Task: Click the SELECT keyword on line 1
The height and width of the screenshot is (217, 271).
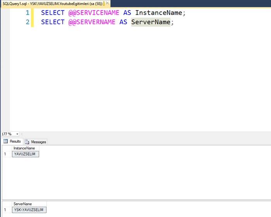Action: [53, 13]
